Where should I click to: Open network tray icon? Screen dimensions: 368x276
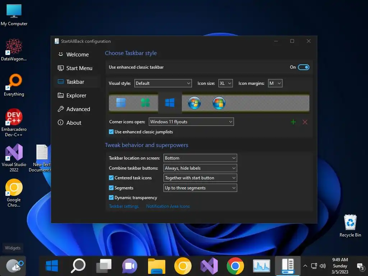(314, 266)
